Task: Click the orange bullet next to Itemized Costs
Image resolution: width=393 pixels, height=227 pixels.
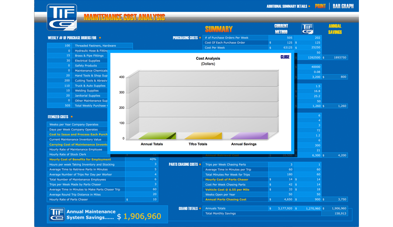Action: 72,117
